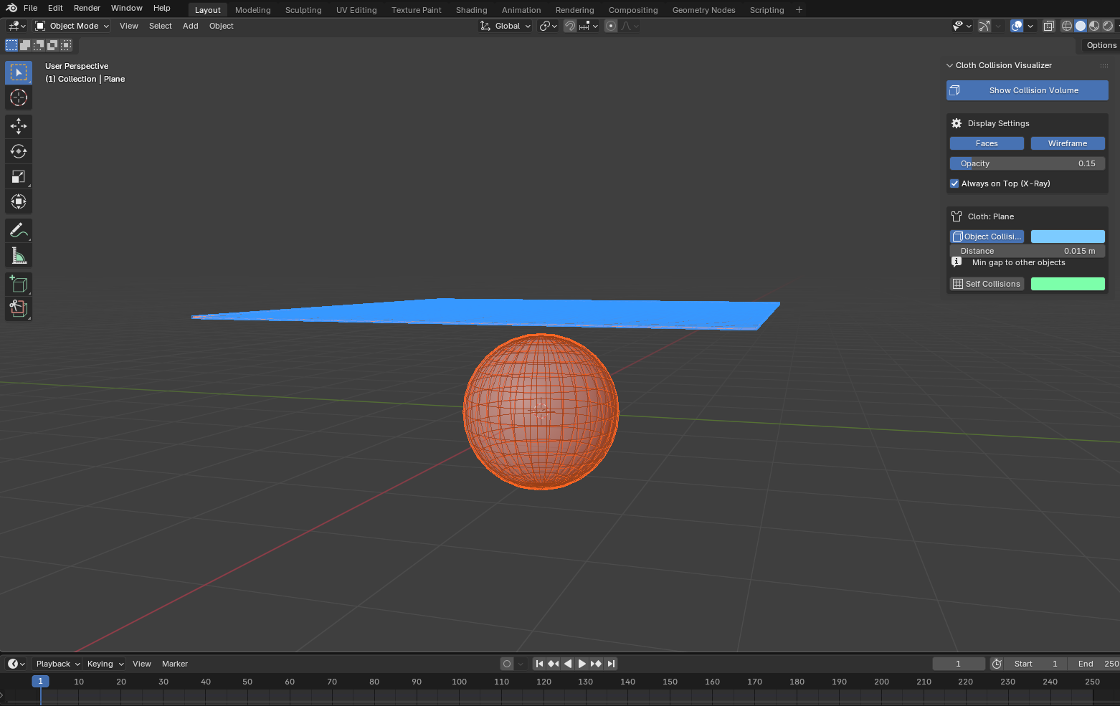Screen dimensions: 1120x706
Task: Open the Render menu
Action: coord(87,8)
